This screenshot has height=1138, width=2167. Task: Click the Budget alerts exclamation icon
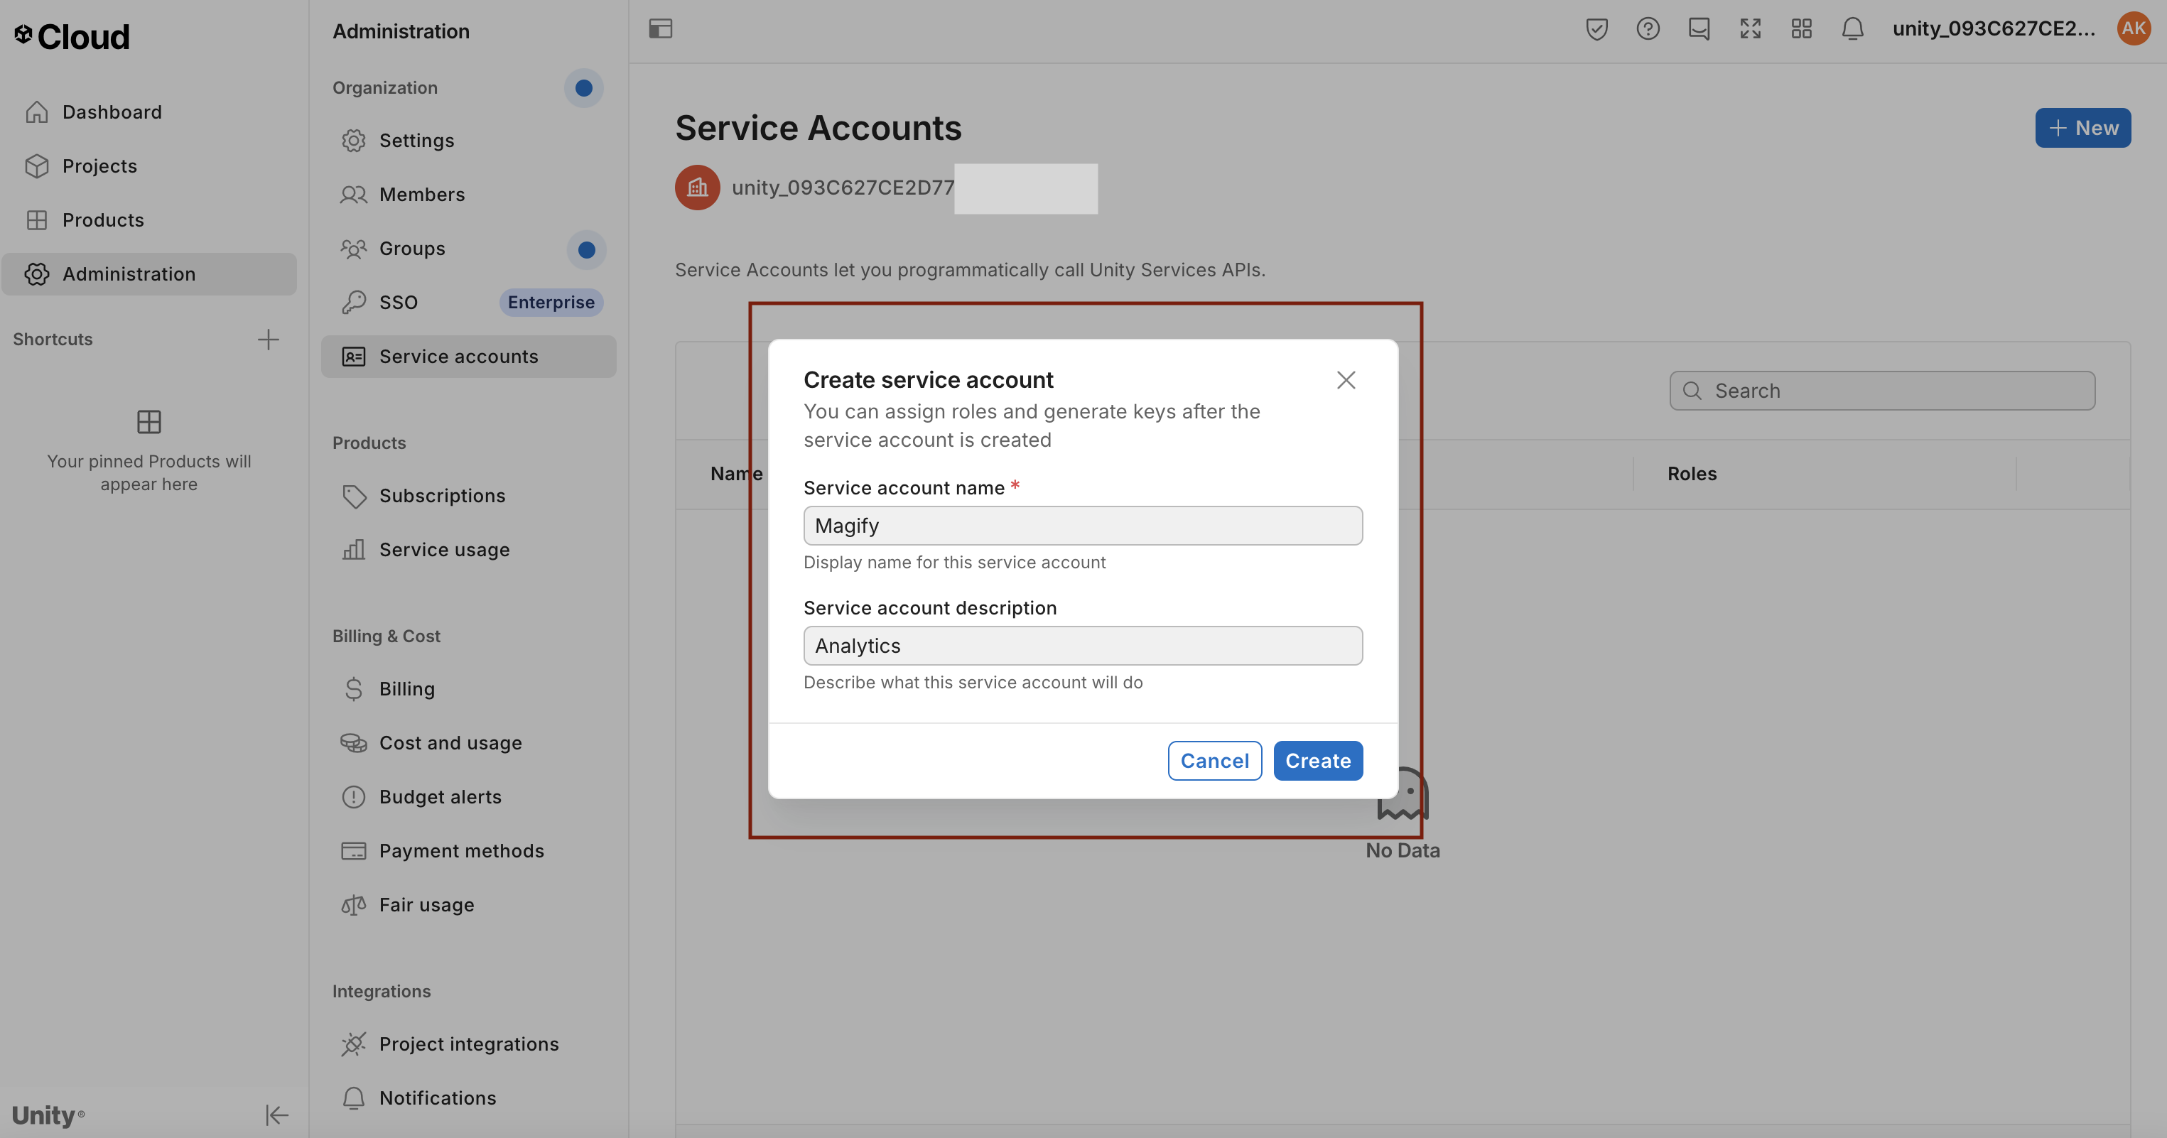[353, 796]
